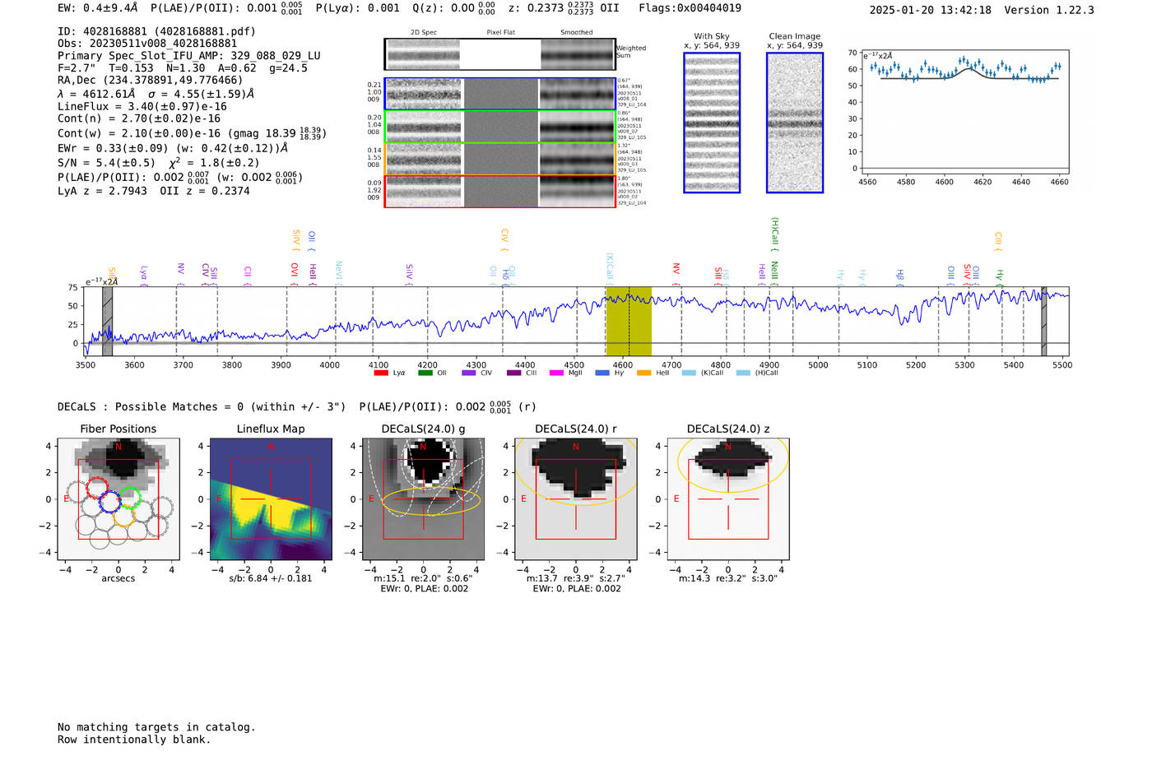The height and width of the screenshot is (784, 1152).
Task: Open the DECaLS(24.0) g image
Action: [x=424, y=499]
